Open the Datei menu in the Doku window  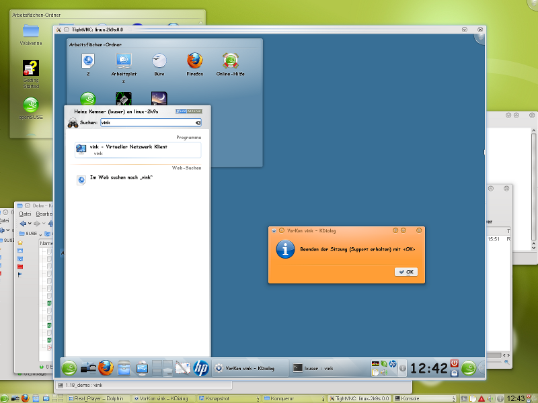pos(24,214)
